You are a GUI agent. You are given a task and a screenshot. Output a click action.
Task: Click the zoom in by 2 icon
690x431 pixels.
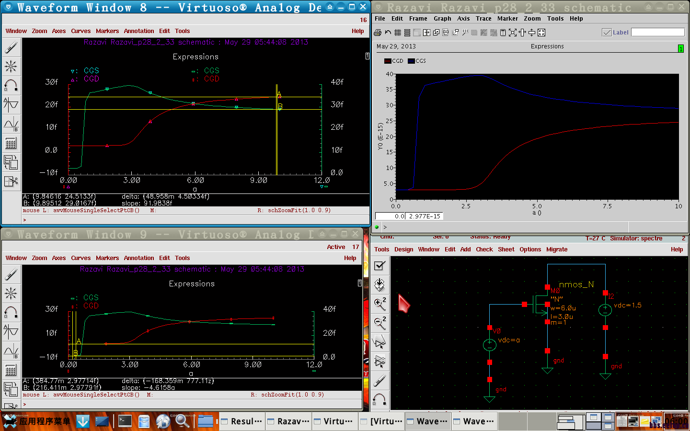pyautogui.click(x=379, y=303)
